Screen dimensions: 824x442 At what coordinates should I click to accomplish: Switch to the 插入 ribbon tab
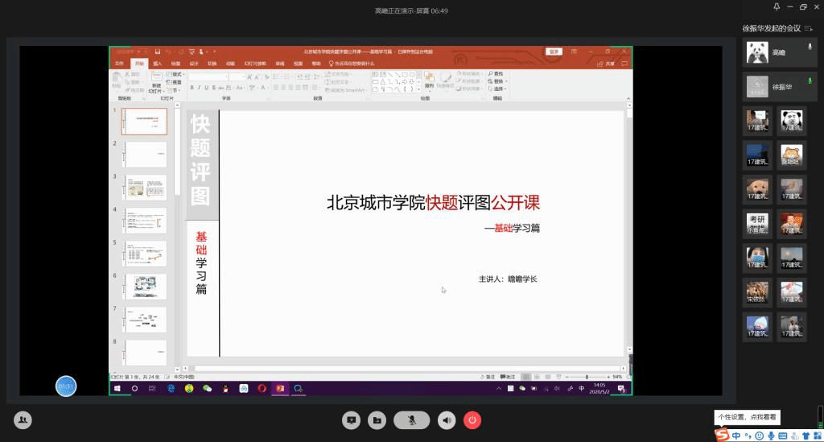[x=157, y=64]
